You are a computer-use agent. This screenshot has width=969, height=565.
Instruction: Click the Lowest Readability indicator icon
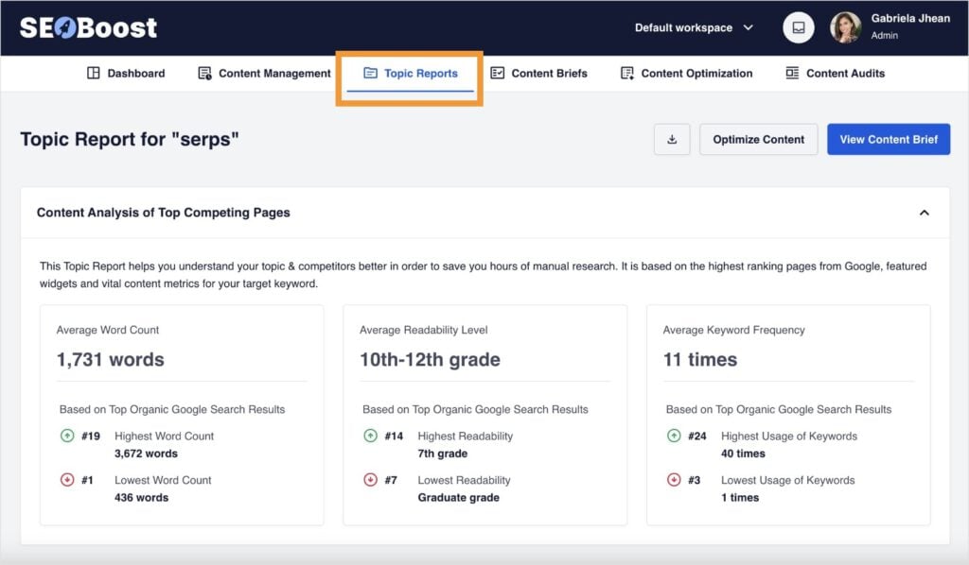click(x=369, y=480)
